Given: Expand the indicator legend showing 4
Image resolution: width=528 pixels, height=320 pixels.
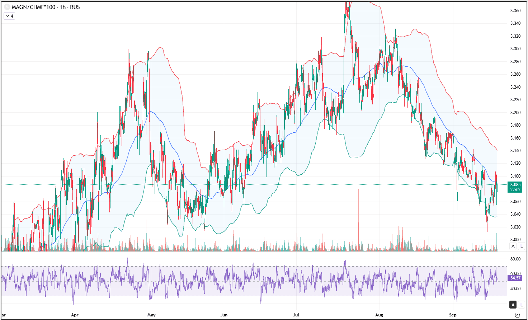Looking at the screenshot, I should (x=9, y=16).
